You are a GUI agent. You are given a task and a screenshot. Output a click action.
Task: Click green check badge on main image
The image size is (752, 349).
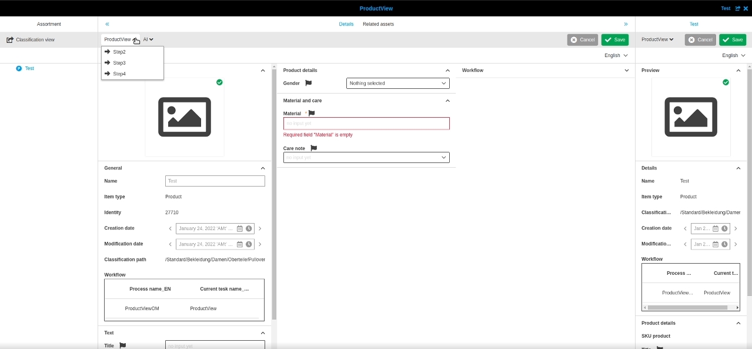[x=219, y=82]
